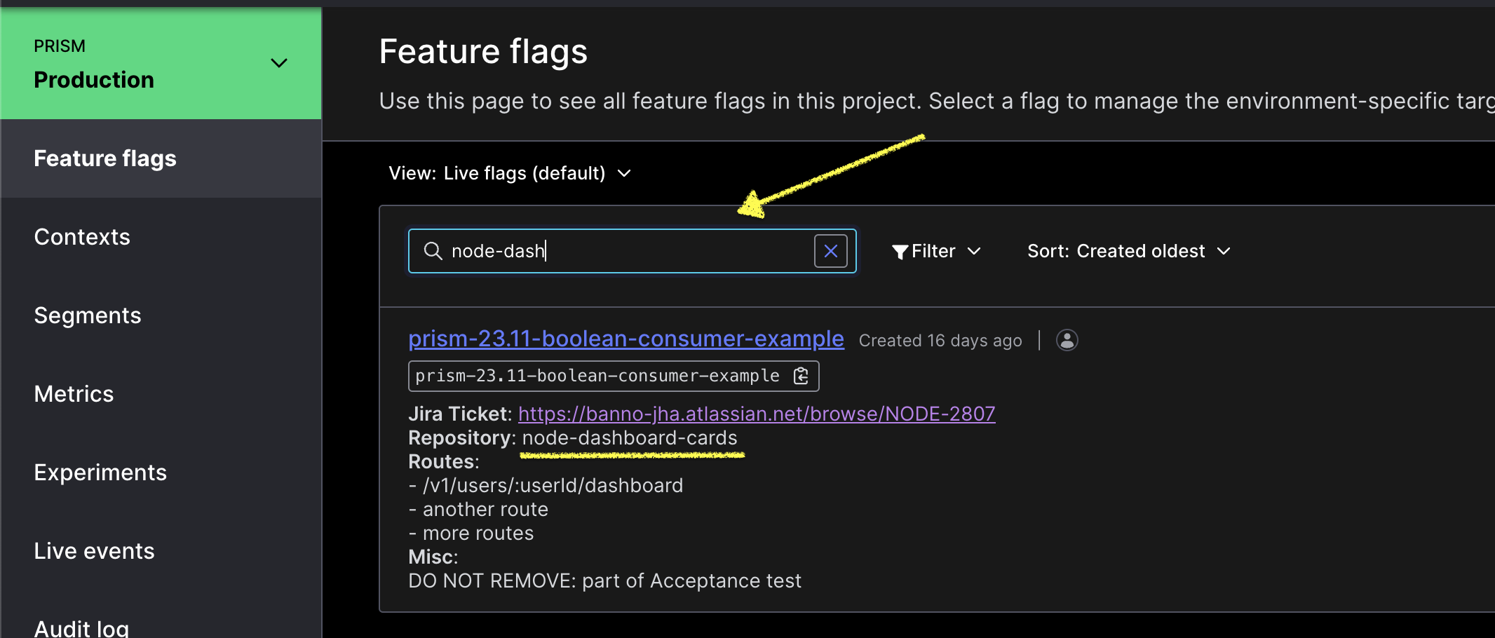1495x638 pixels.
Task: Click the funnel Filter icon
Action: (x=900, y=252)
